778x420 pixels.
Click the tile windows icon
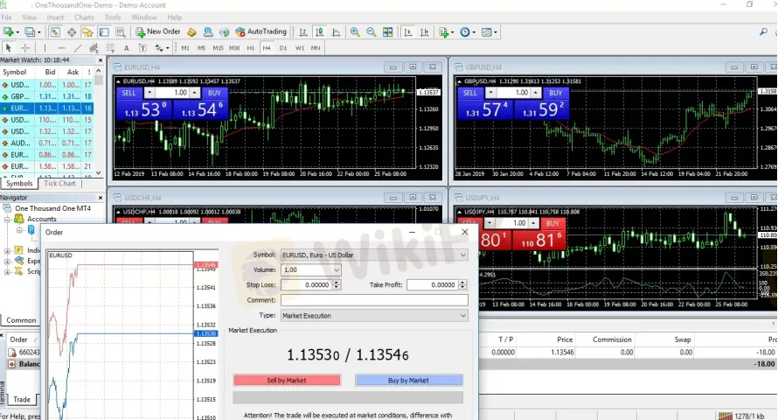(x=388, y=32)
